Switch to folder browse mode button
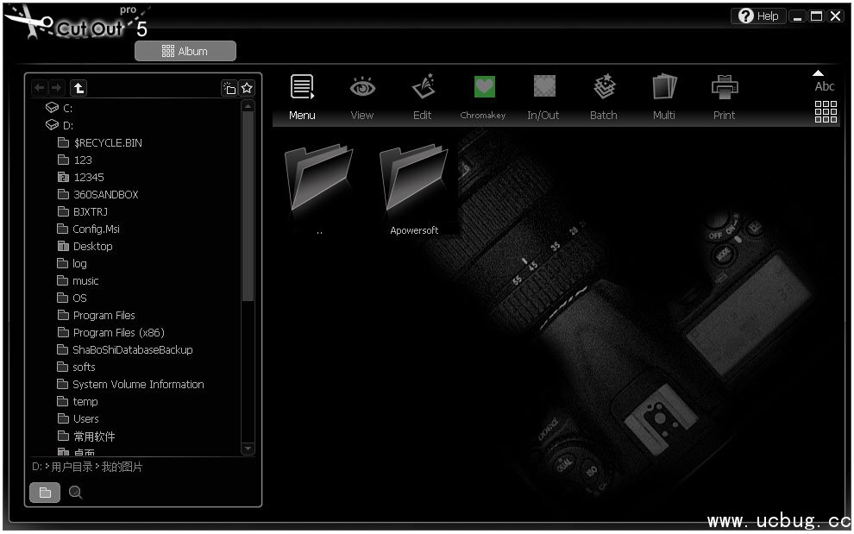This screenshot has width=854, height=534. (x=45, y=493)
